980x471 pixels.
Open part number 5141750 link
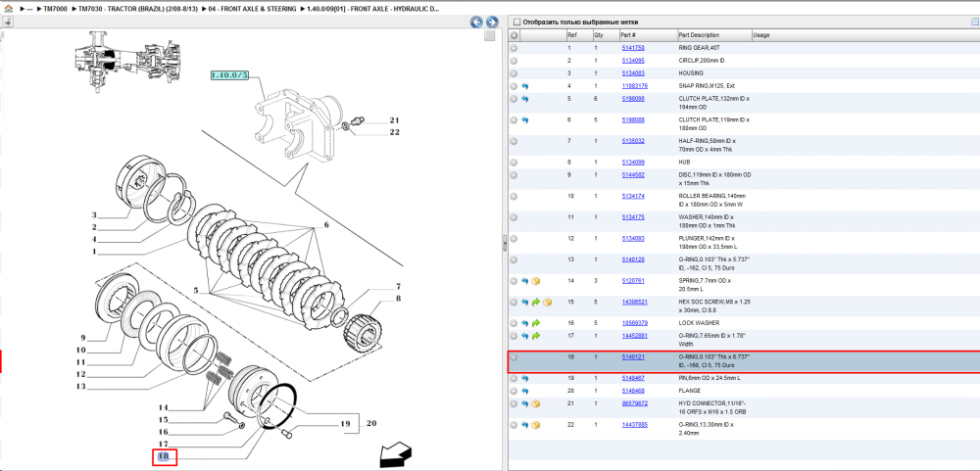pos(633,48)
